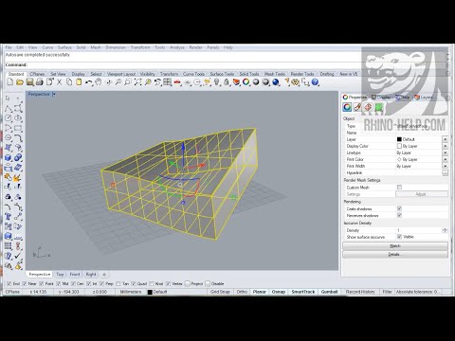Activate the Pan hand tool

coord(99,82)
